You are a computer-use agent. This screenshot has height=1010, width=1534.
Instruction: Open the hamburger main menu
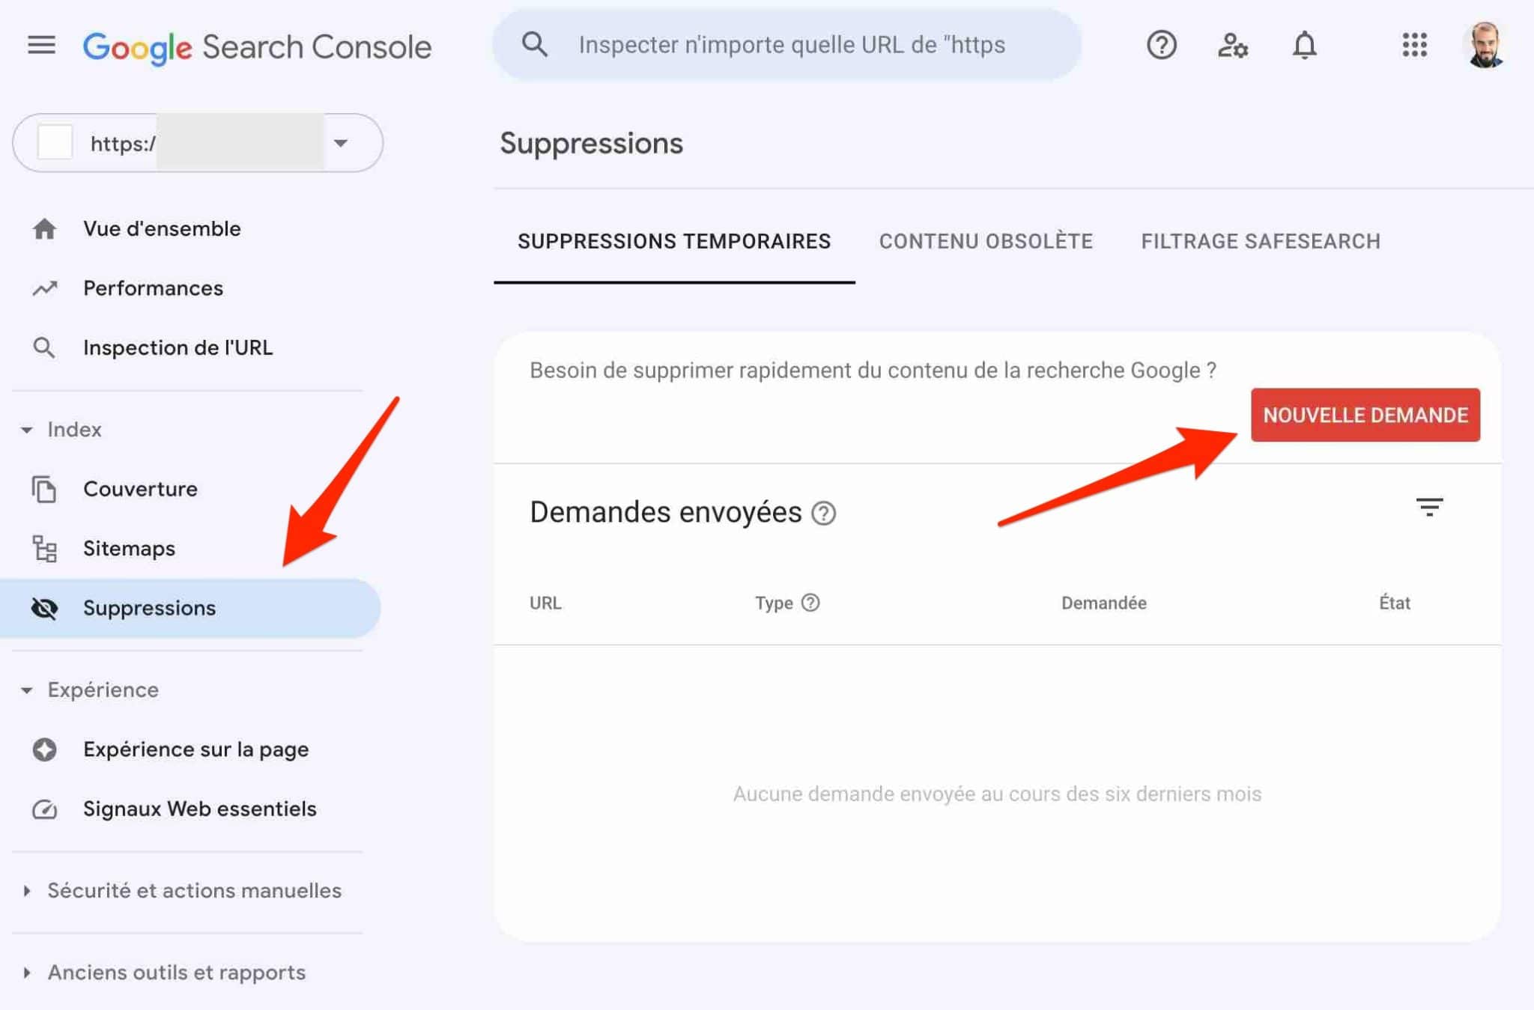pyautogui.click(x=41, y=46)
